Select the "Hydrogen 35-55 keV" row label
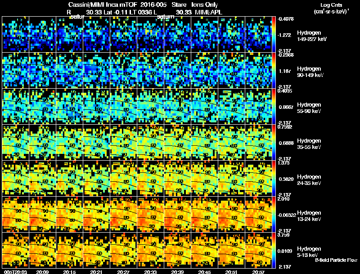 (309, 144)
